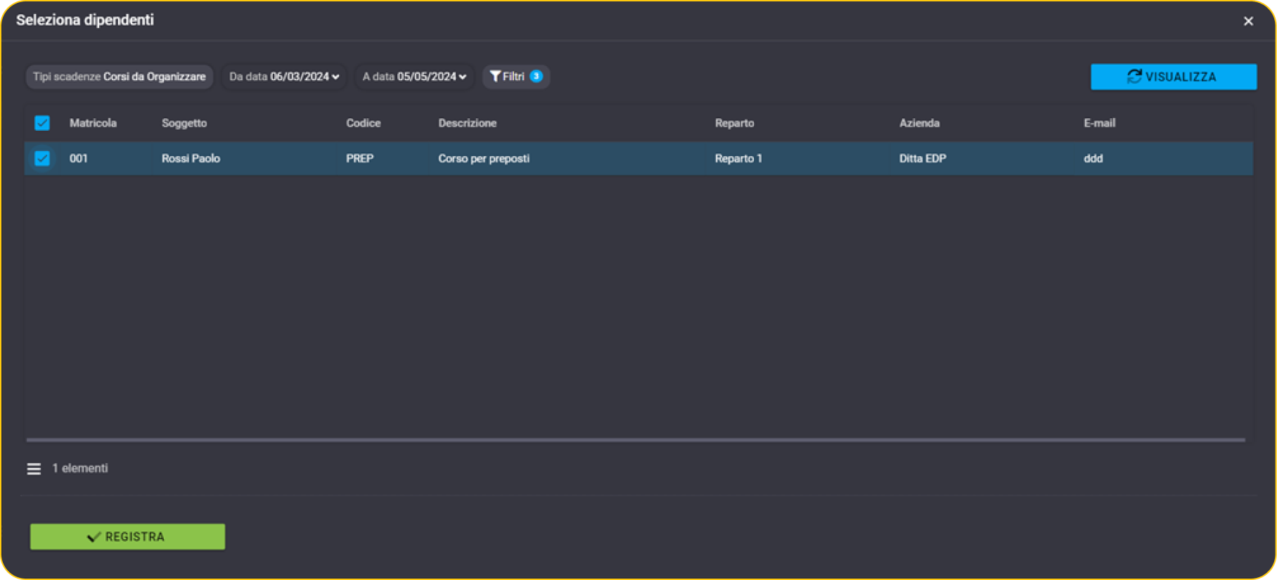This screenshot has height=580, width=1277.
Task: Open the Da data 06/03/2024 dropdown
Action: [x=284, y=77]
